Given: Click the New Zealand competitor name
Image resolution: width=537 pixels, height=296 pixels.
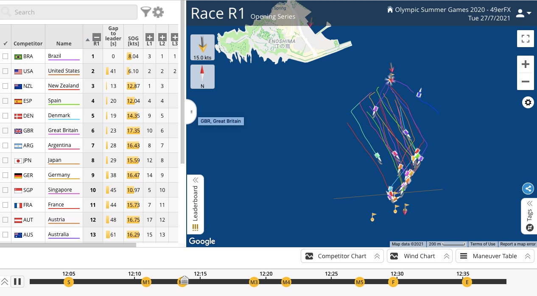Looking at the screenshot, I should [63, 86].
